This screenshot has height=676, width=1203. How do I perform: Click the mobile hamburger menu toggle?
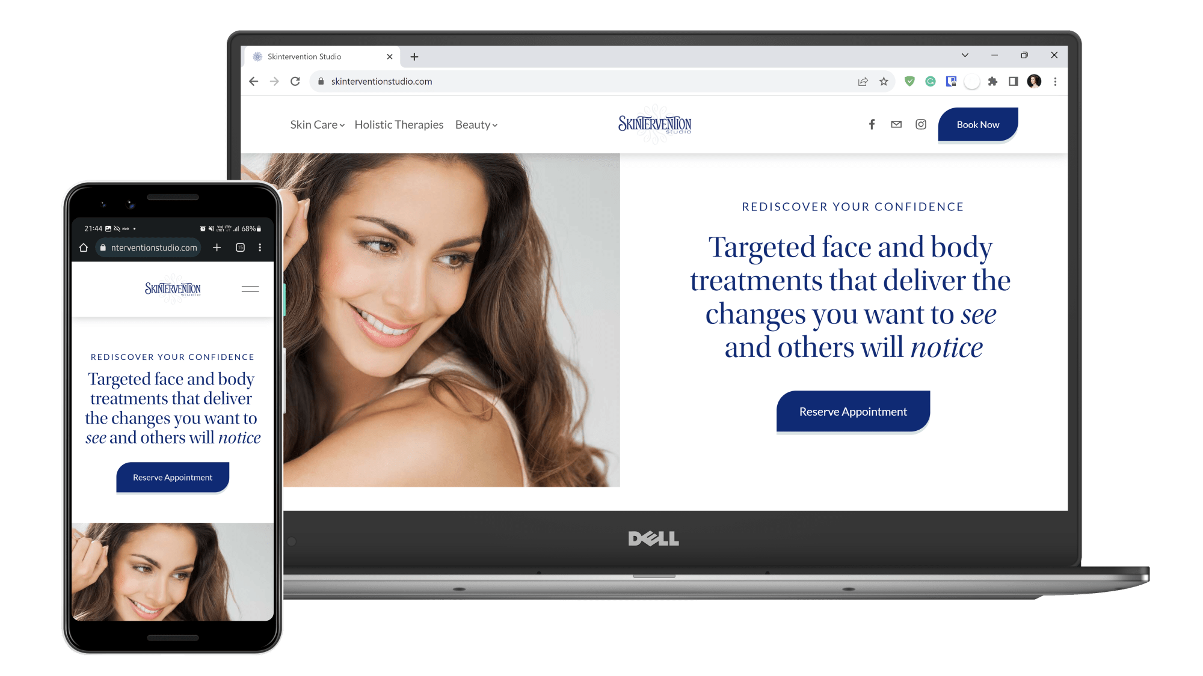click(x=250, y=288)
